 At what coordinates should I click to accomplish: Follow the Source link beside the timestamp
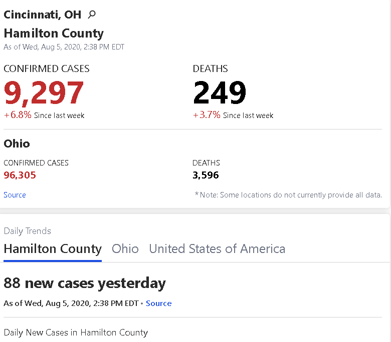158,303
